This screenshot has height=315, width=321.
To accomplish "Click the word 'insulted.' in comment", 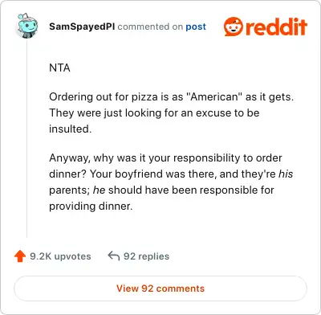I will 71,129.
